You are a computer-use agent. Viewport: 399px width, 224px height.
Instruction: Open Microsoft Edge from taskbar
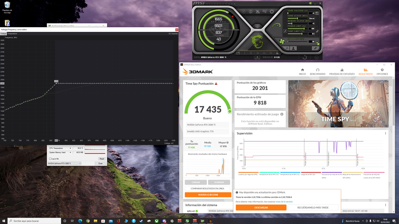tap(80, 221)
